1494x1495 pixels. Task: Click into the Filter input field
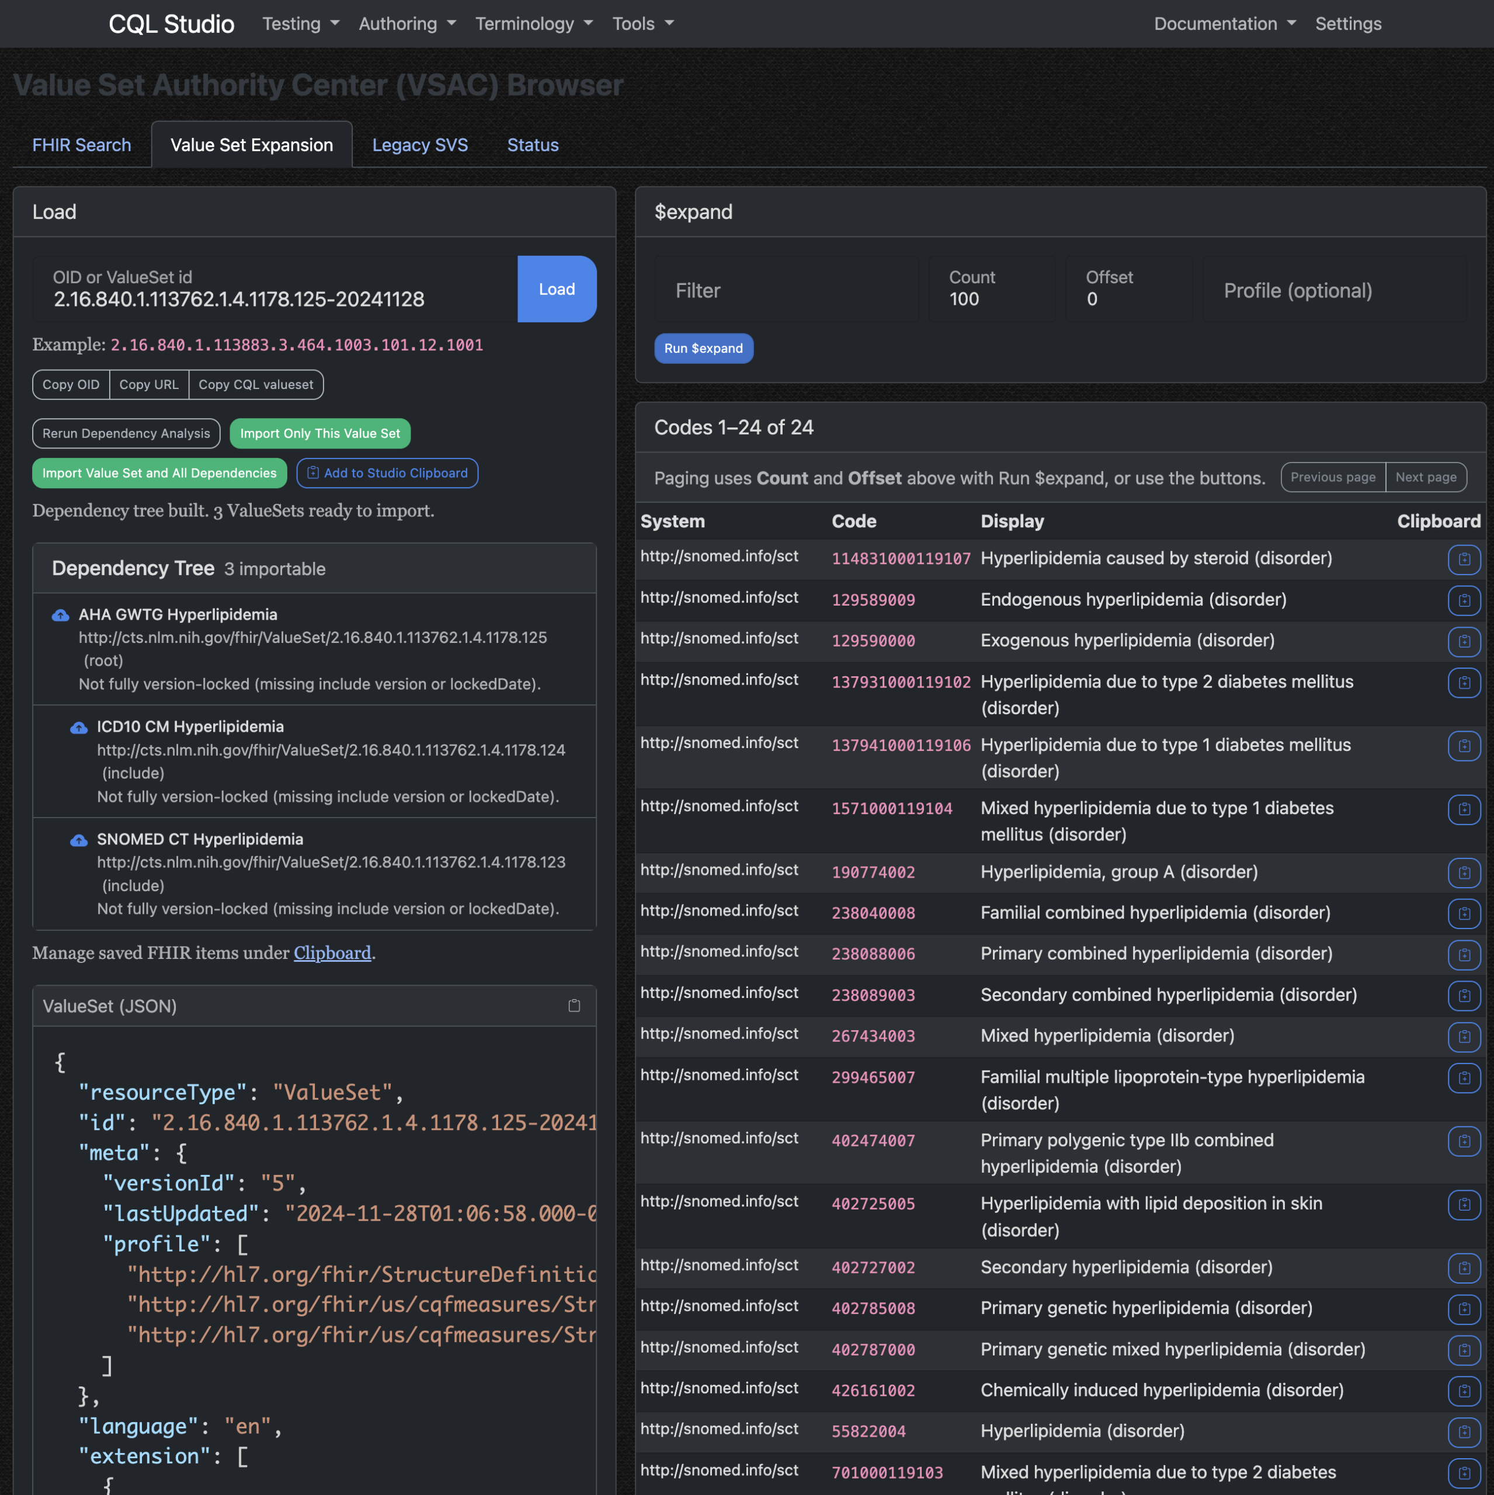click(x=787, y=290)
